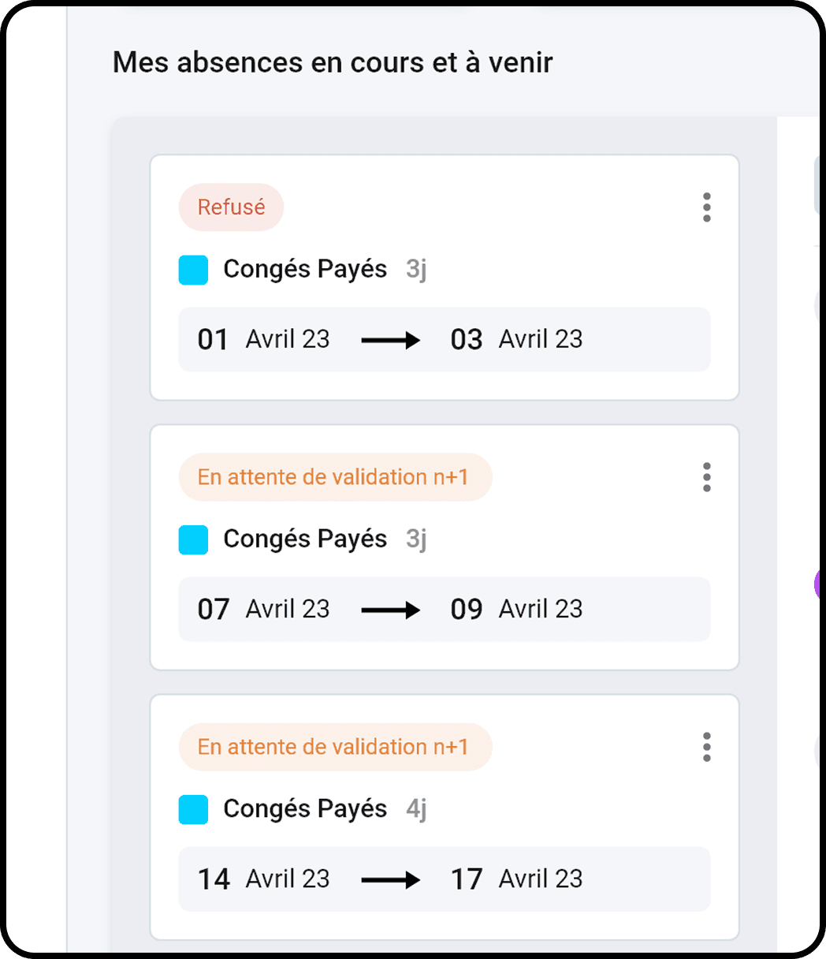
Task: Select the end date 09 Avril 23
Action: coord(516,610)
